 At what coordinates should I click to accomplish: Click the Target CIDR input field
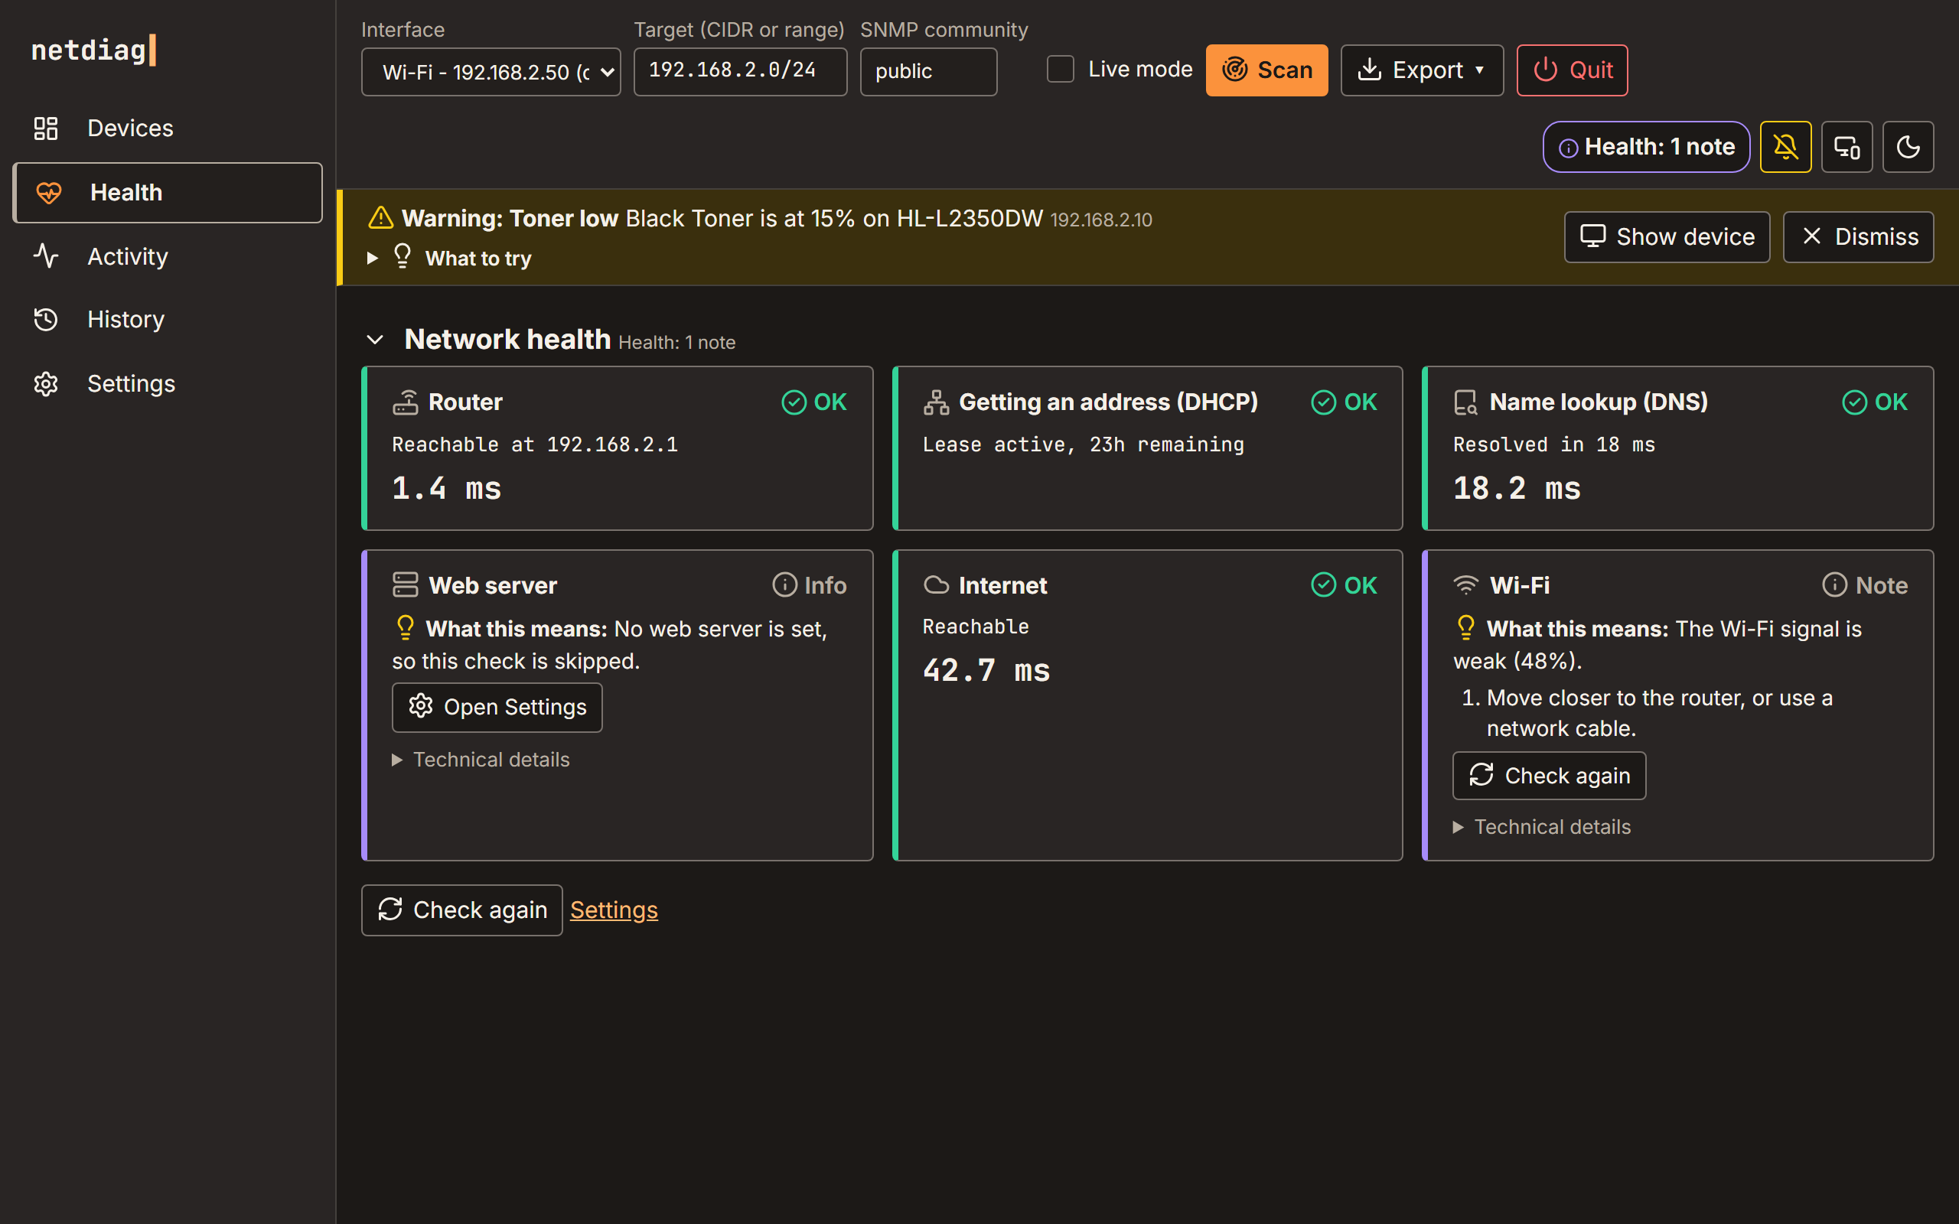740,72
